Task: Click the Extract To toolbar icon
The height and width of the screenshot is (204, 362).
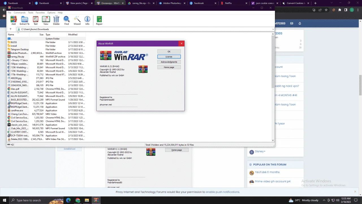Action: point(25,20)
